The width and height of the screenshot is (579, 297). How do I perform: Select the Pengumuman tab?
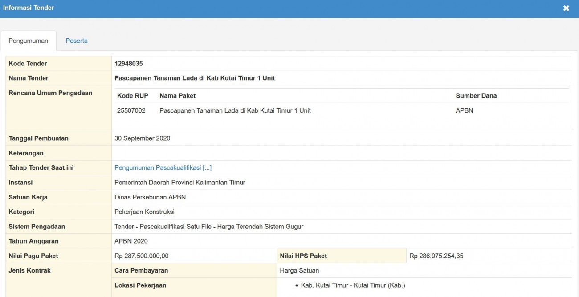pyautogui.click(x=29, y=41)
